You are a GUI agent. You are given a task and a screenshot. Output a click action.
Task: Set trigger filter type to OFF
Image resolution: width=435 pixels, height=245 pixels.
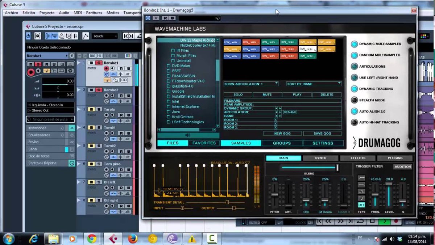coord(361,205)
